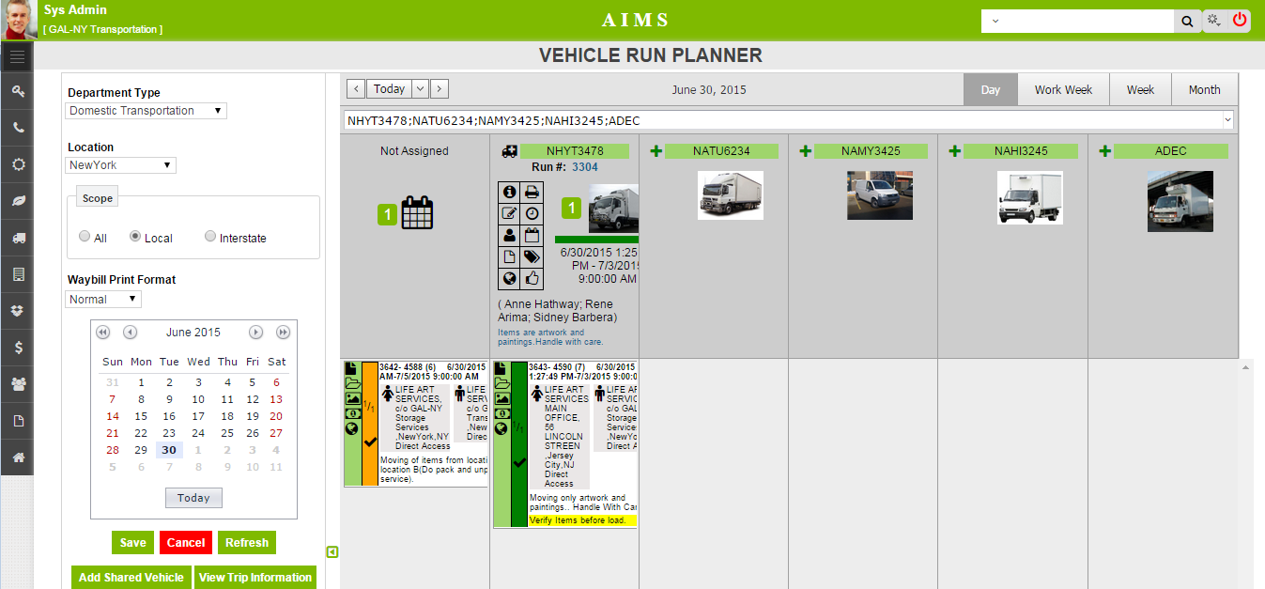The image size is (1265, 589).
Task: Click the Not Assigned calendar icon
Action: point(417,213)
